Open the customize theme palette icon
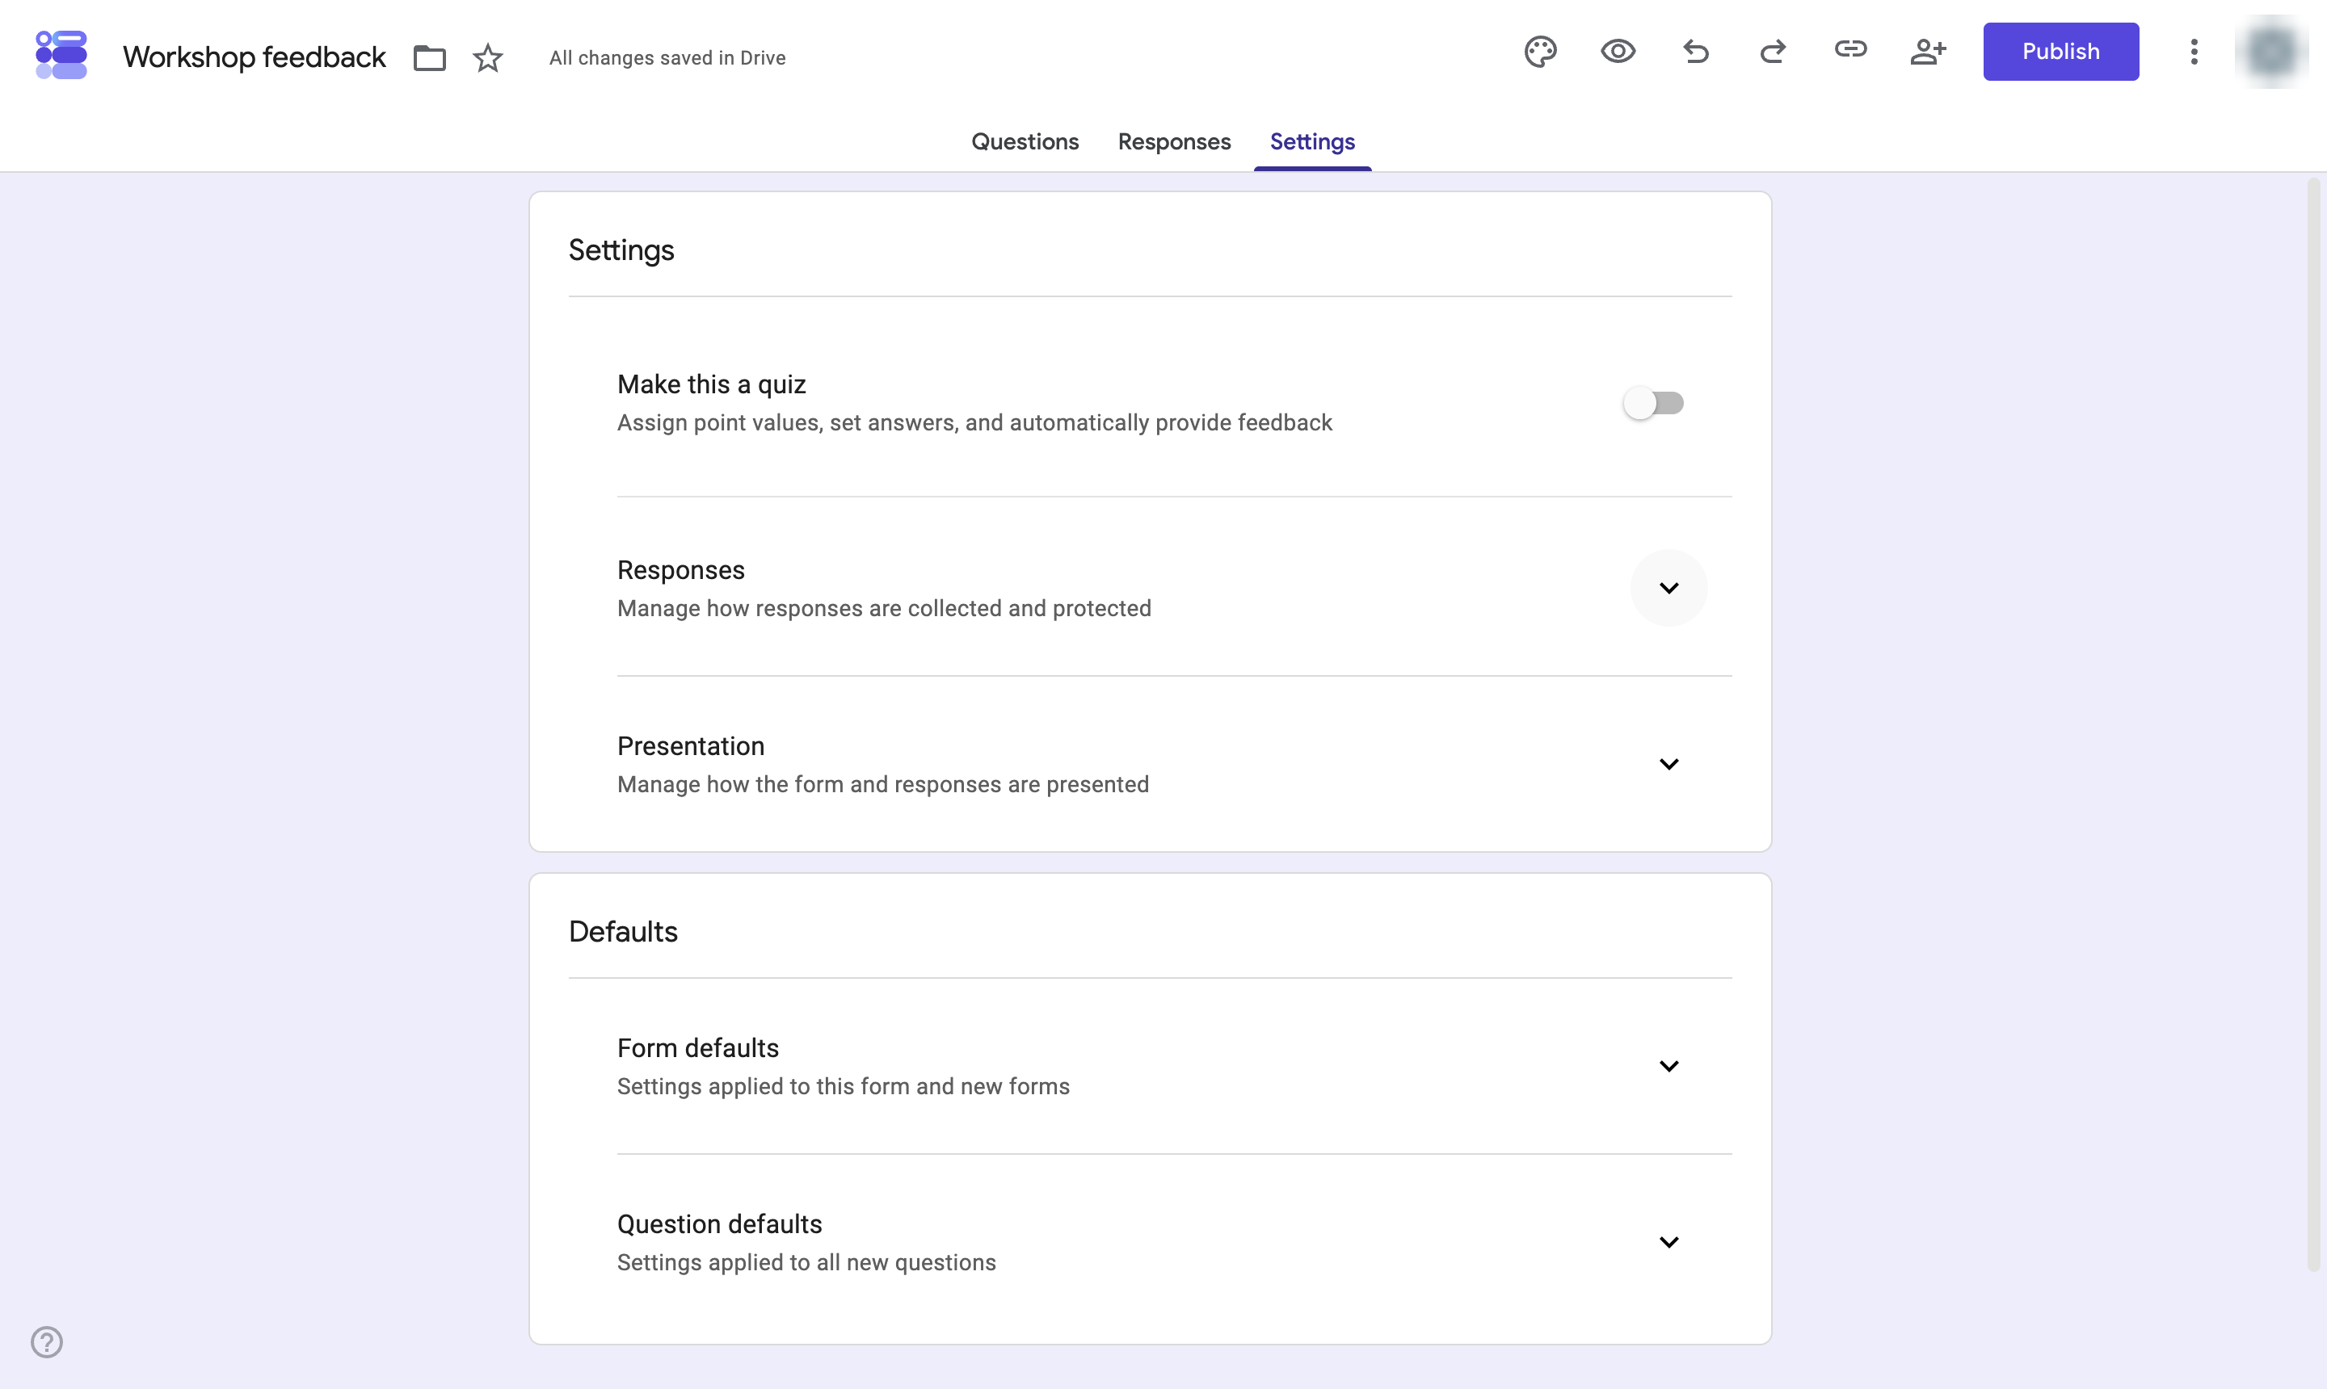 1540,52
